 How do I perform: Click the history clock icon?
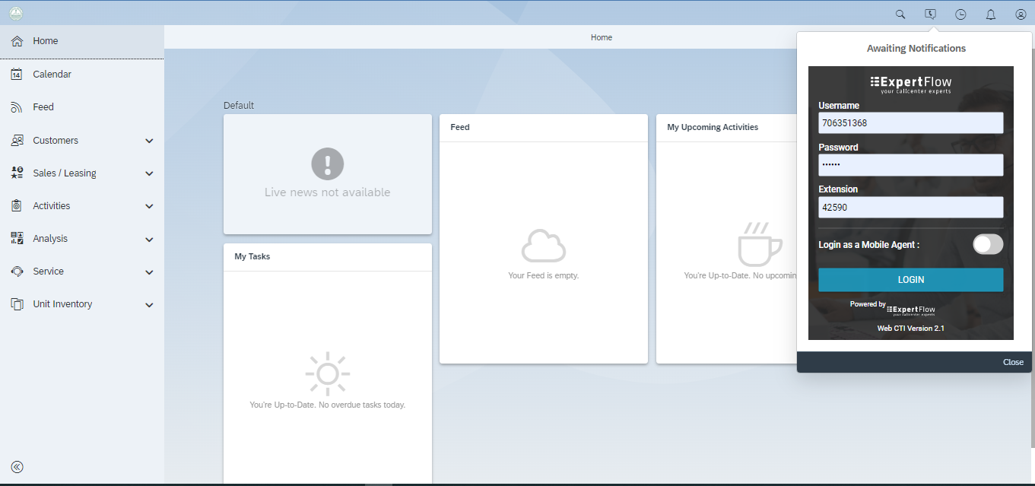[960, 14]
